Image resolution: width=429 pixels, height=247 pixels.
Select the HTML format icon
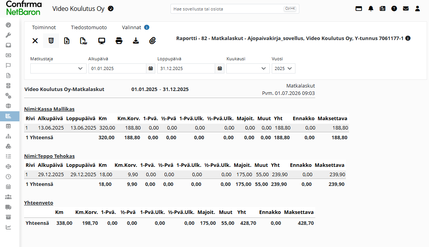pos(51,41)
